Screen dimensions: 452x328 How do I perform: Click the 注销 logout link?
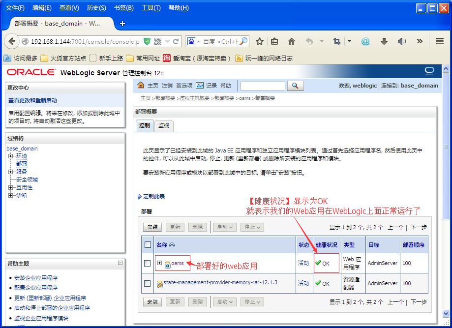click(x=167, y=86)
